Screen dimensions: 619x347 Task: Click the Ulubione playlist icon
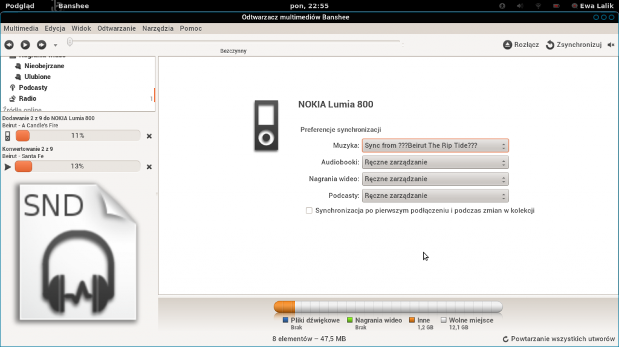pyautogui.click(x=18, y=77)
